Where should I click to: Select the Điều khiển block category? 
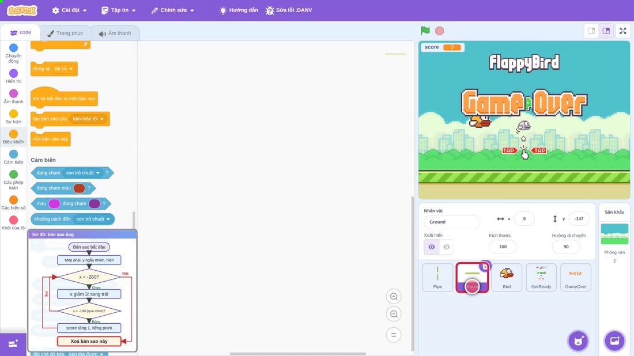[13, 137]
